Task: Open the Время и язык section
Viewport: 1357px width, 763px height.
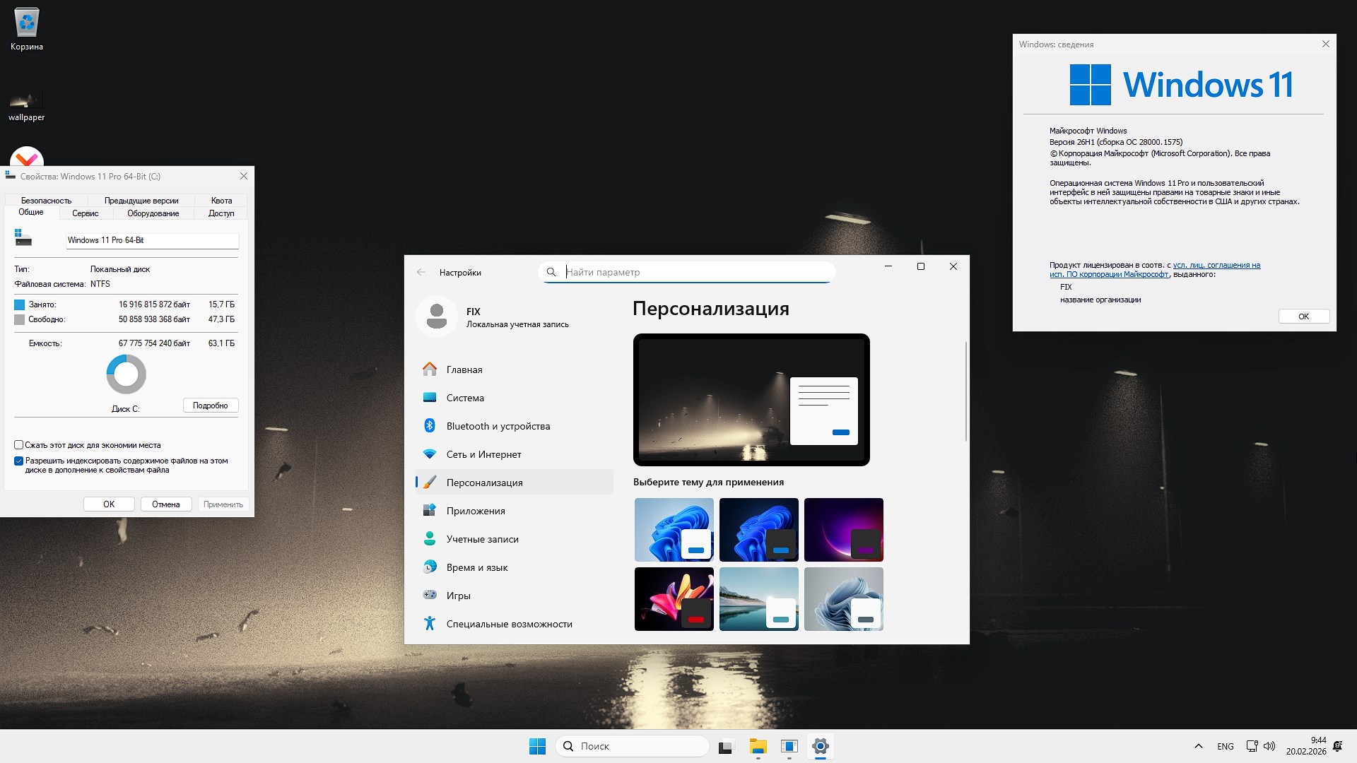Action: [x=476, y=567]
